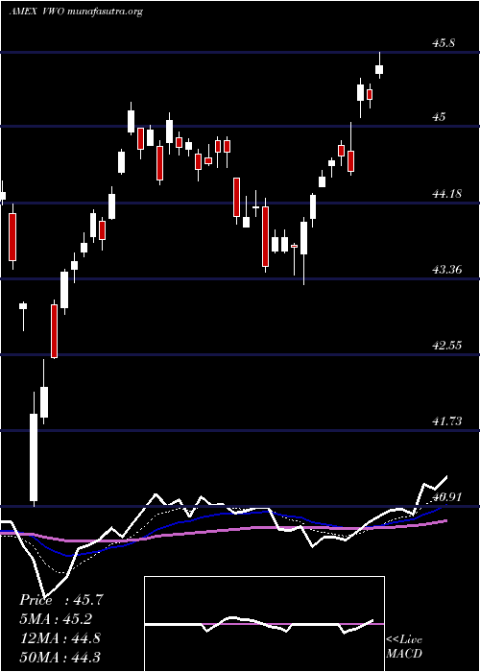
Task: Click the 'Price : 45.7' readout
Action: pos(61,600)
